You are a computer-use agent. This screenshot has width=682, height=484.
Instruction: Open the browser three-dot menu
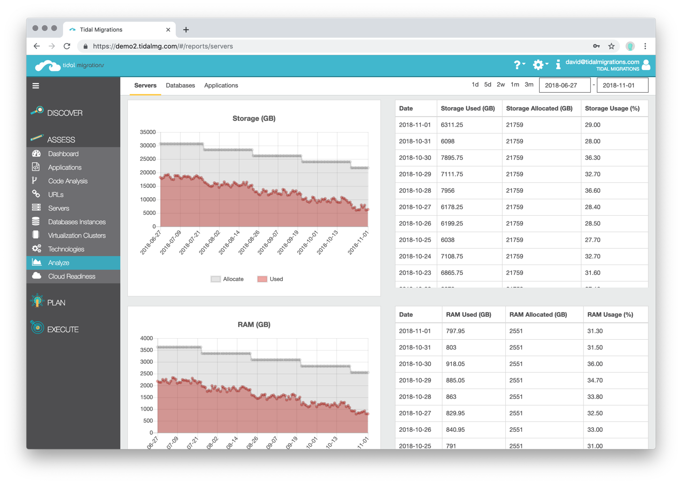pyautogui.click(x=645, y=46)
